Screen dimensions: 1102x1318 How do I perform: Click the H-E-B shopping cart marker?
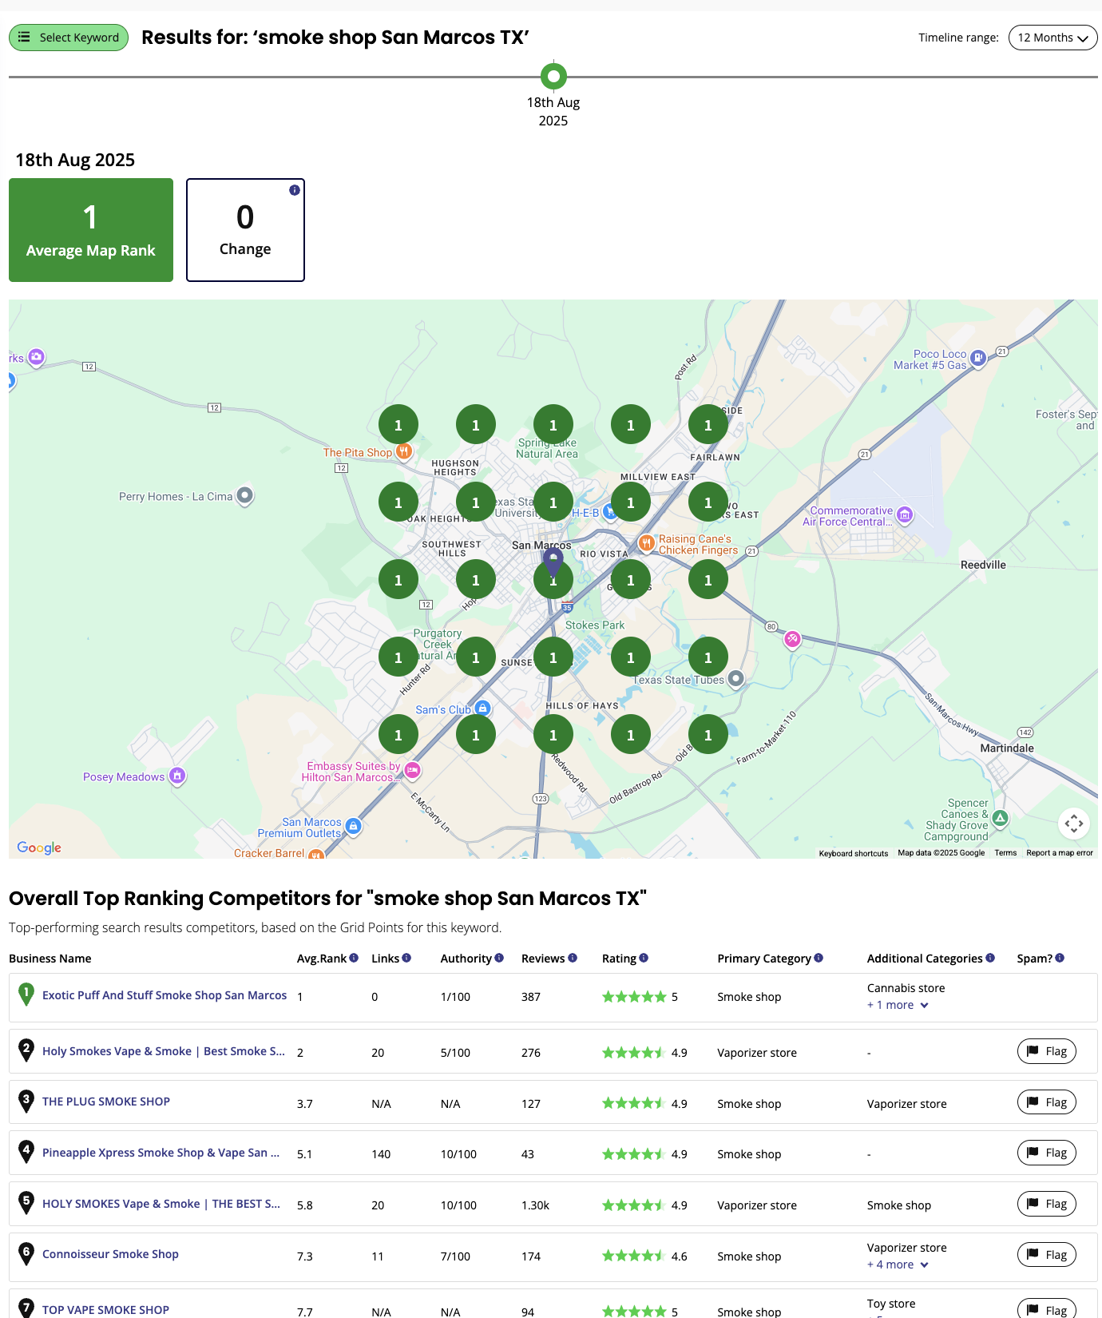[609, 513]
